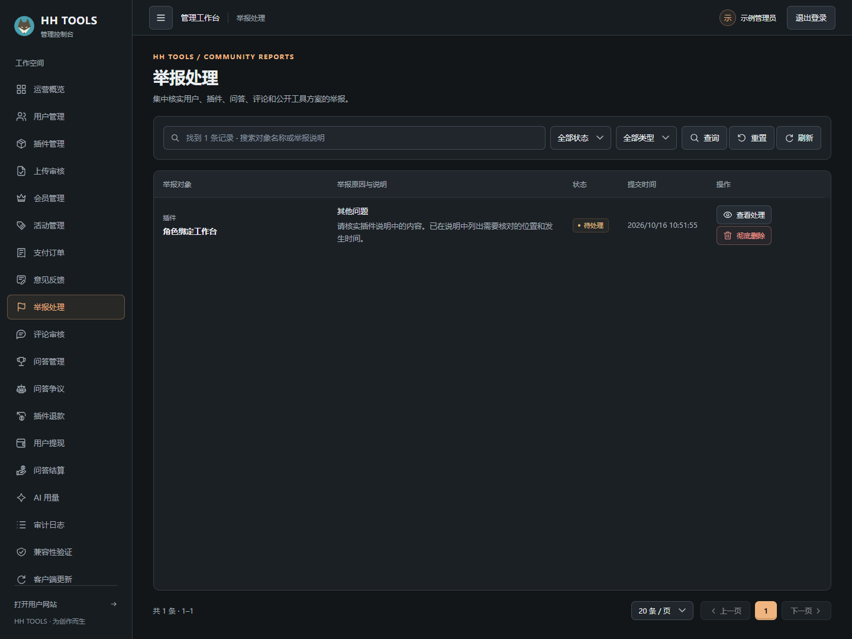Click the 退出登录 logout button
Viewport: 852px width, 639px height.
point(811,18)
